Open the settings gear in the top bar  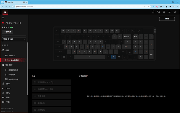[175, 12]
